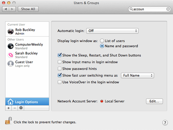
Task: Click the Show All button
Action: (x=28, y=9)
